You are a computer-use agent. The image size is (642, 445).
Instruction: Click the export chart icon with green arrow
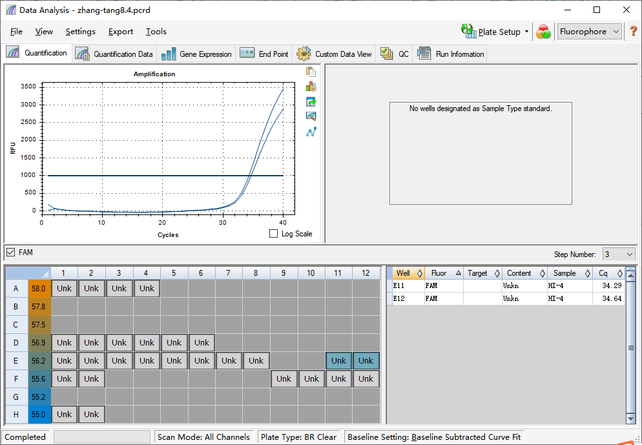coord(311,101)
